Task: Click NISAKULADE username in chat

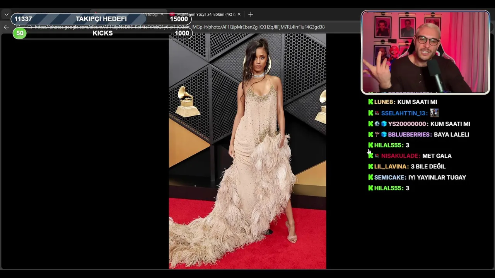Action: (401, 156)
